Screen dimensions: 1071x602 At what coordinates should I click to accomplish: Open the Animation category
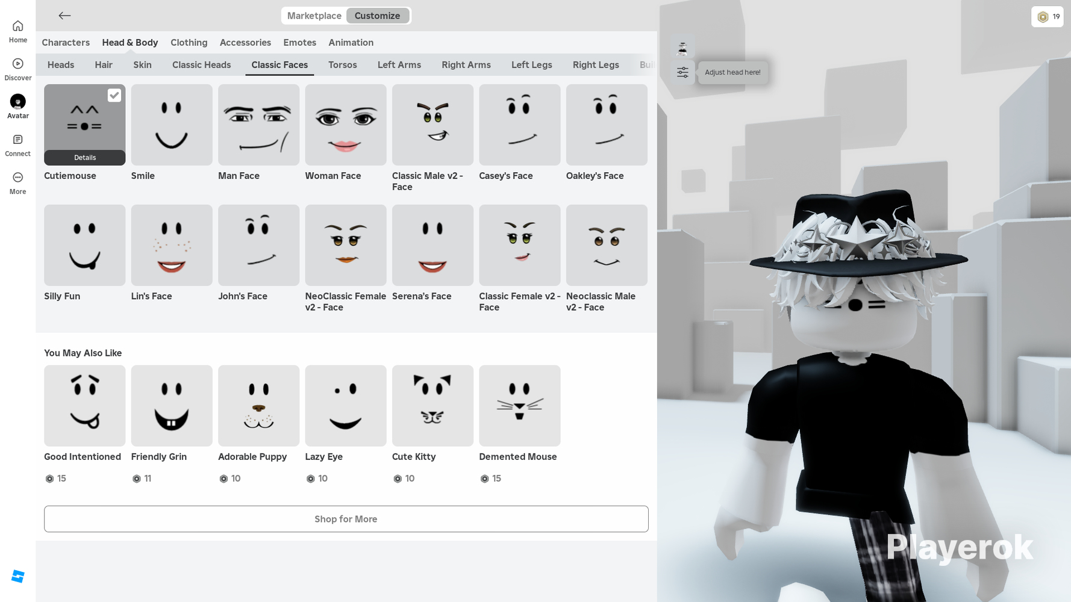(x=351, y=42)
